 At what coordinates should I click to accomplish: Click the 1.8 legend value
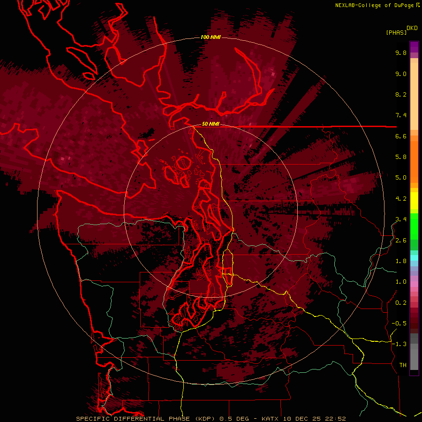(x=401, y=261)
